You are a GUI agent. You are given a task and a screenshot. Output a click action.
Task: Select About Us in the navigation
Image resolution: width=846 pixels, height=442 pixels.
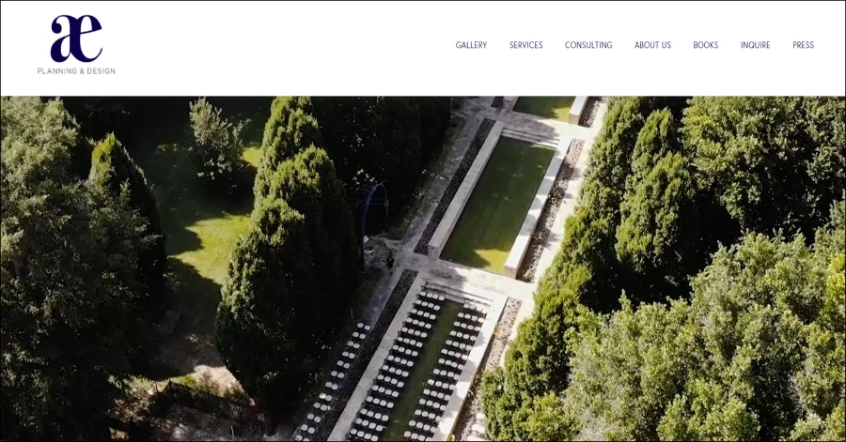[653, 45]
